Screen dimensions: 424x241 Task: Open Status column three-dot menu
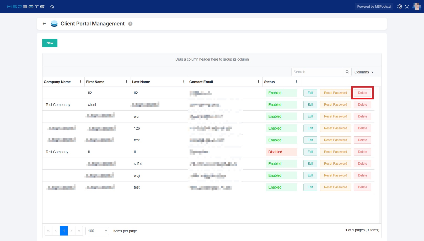pos(296,82)
